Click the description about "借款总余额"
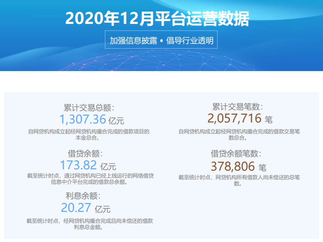The width and height of the screenshot is (323, 242). (x=90, y=179)
